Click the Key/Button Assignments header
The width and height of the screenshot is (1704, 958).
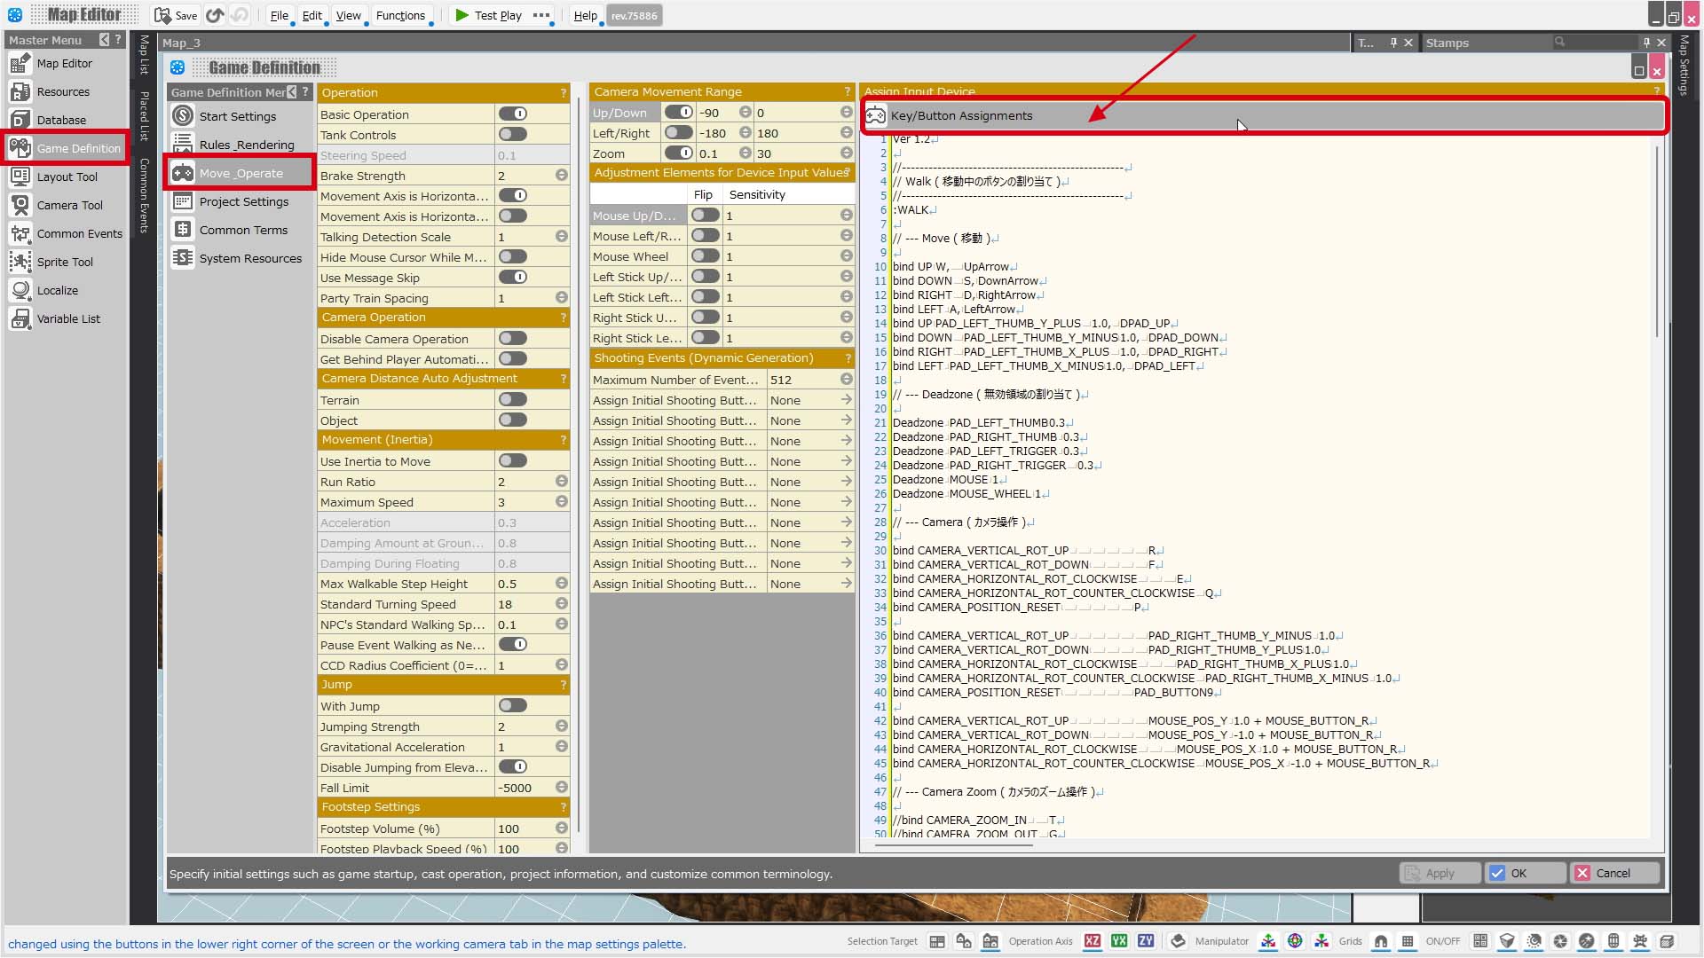tap(1264, 115)
